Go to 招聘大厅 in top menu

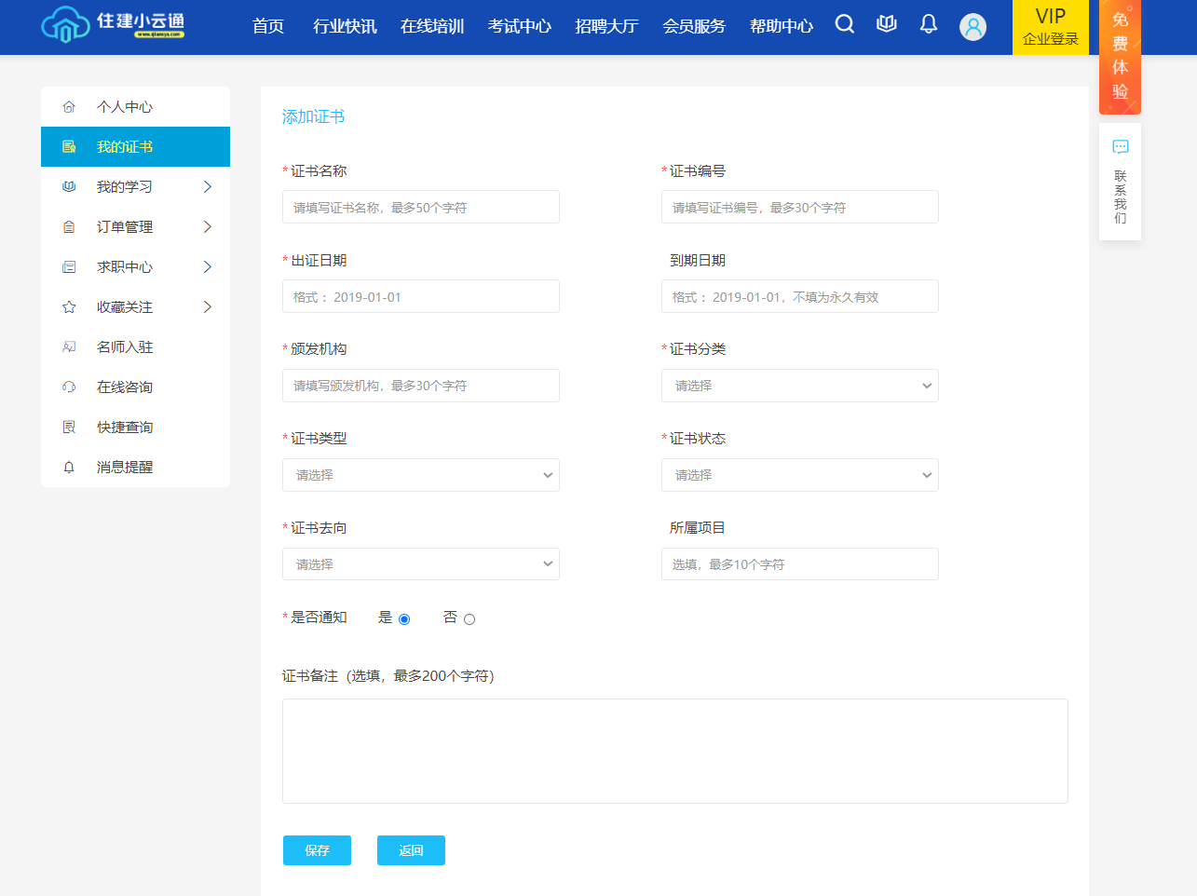click(x=606, y=26)
